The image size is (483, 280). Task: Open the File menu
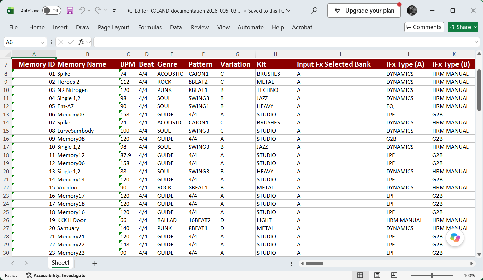(13, 27)
